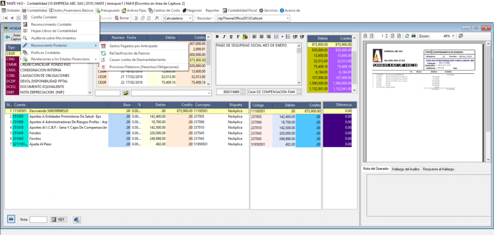Open the xtpThemeOffice2013Outlook theme dropdown
This screenshot has height=235, width=494.
coord(288,18)
